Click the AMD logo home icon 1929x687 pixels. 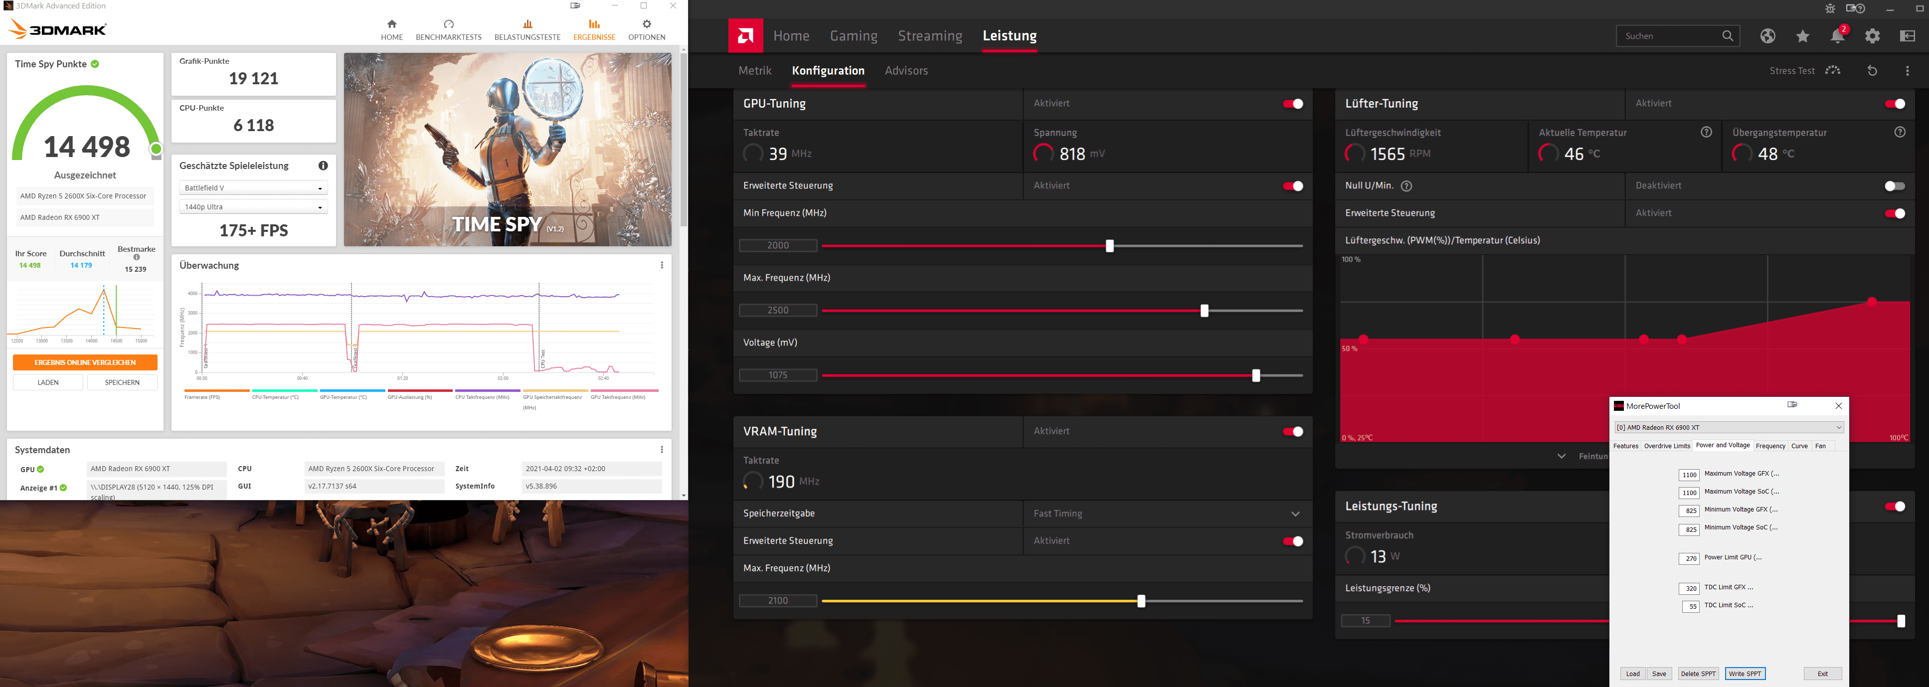(x=745, y=35)
